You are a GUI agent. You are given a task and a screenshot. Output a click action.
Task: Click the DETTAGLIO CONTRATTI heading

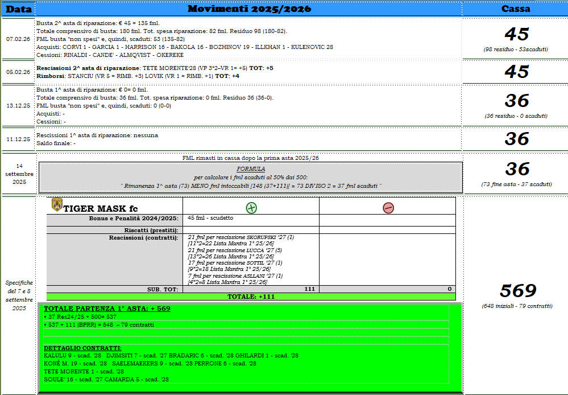[82, 348]
